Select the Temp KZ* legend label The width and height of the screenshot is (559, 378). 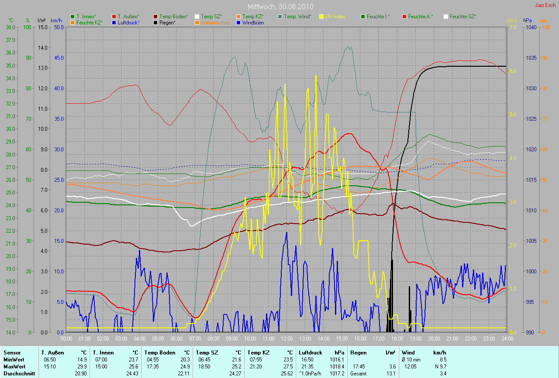click(x=253, y=17)
